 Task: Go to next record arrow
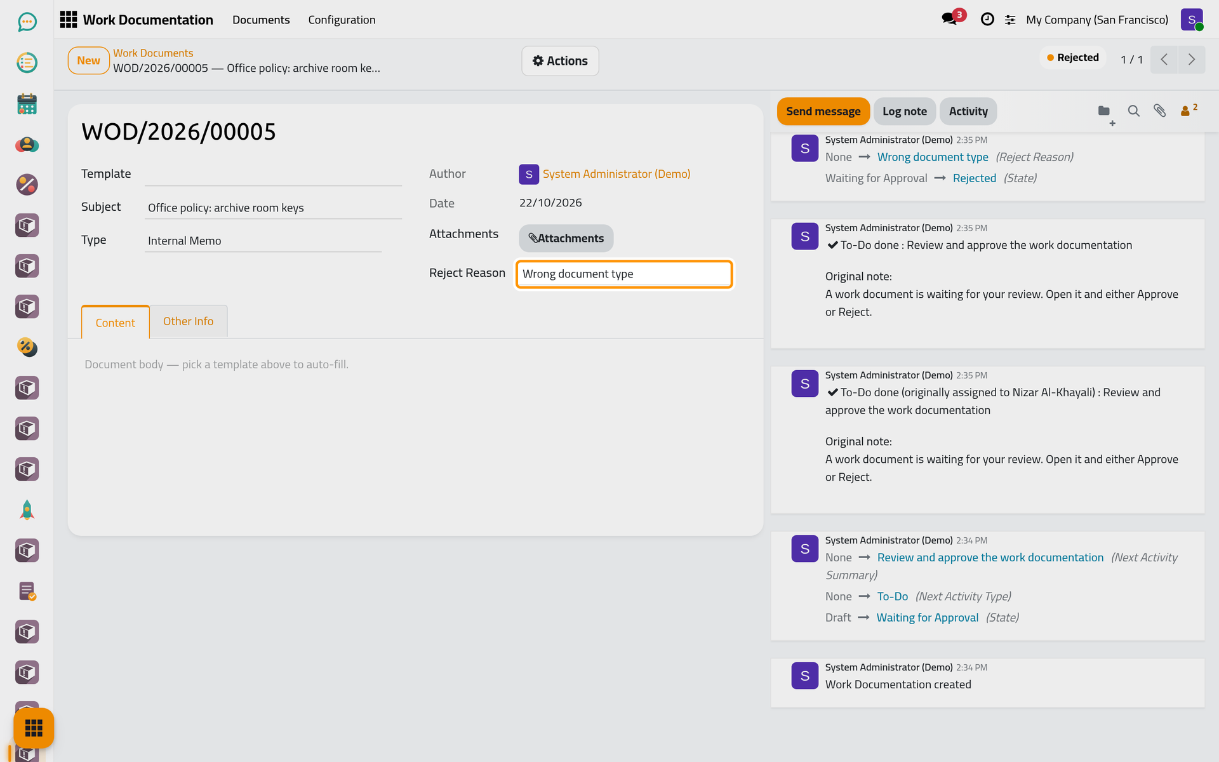(x=1192, y=60)
